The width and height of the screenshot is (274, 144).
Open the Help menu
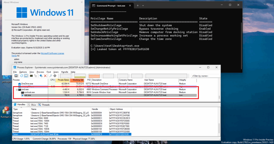pos(73,72)
